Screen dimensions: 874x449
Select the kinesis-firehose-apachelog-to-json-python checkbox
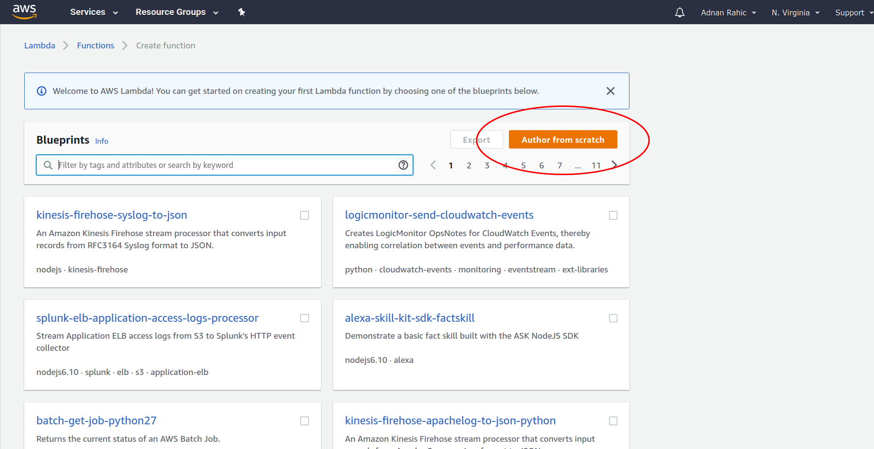click(613, 421)
